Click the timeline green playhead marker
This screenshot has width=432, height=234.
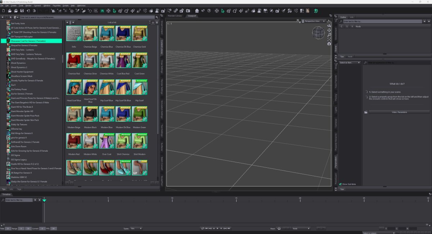(44, 200)
